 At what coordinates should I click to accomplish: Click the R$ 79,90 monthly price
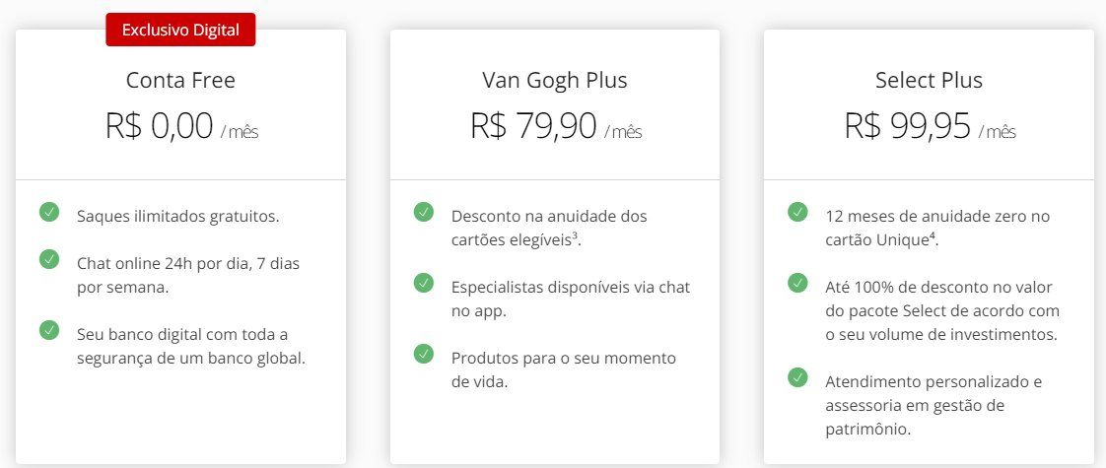coord(556,127)
